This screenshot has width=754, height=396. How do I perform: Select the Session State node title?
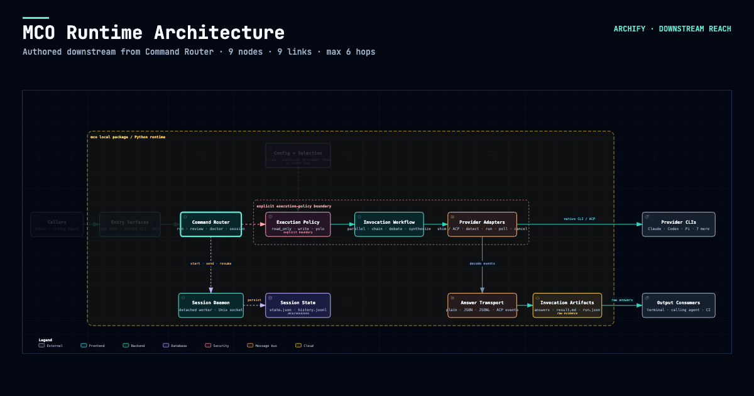298,303
